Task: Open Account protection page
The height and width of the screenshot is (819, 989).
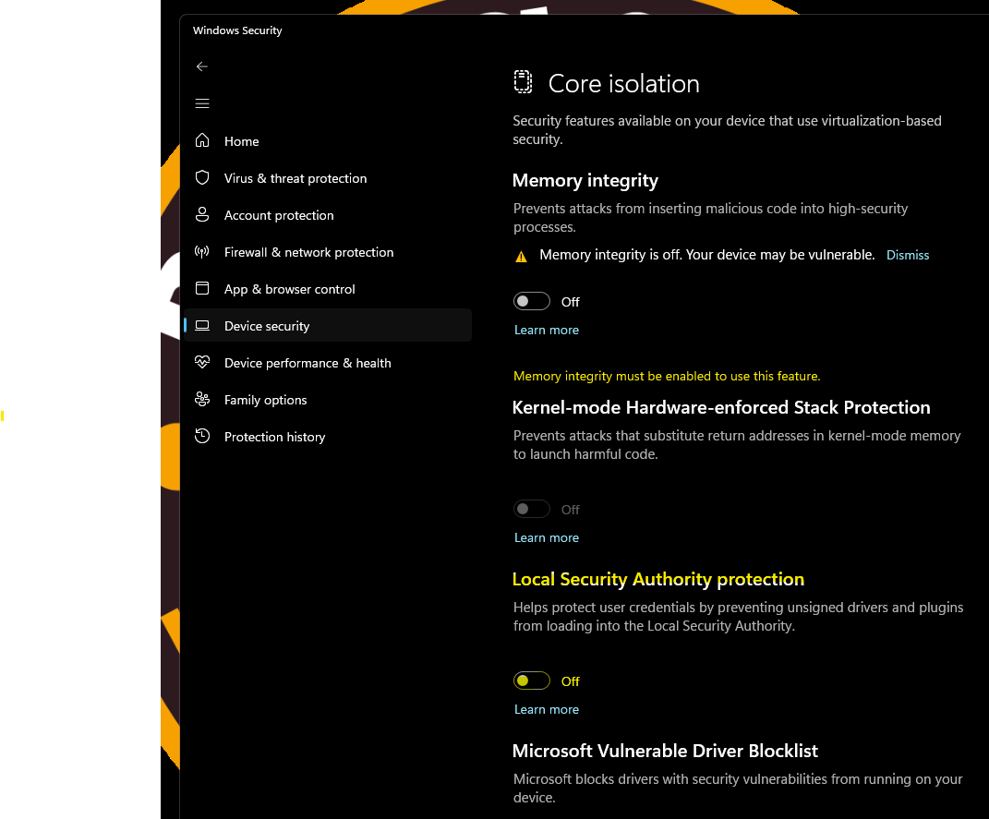Action: 327,215
